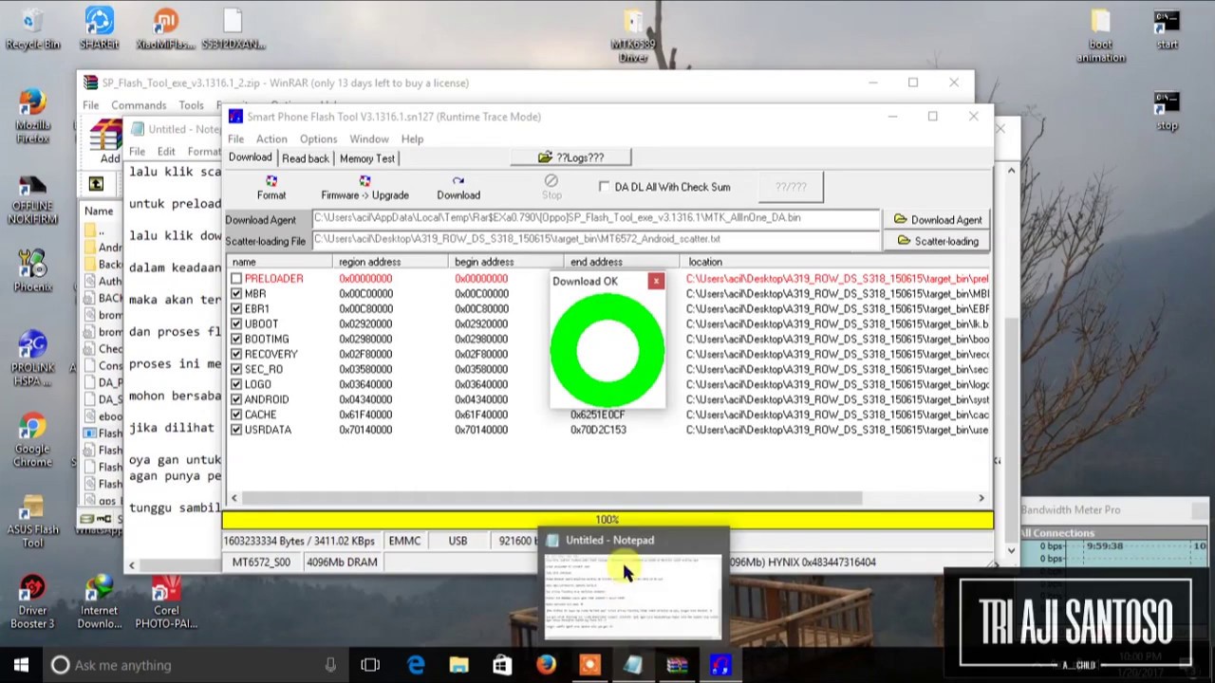
Task: Open the Flash Tool Help menu
Action: coord(412,139)
